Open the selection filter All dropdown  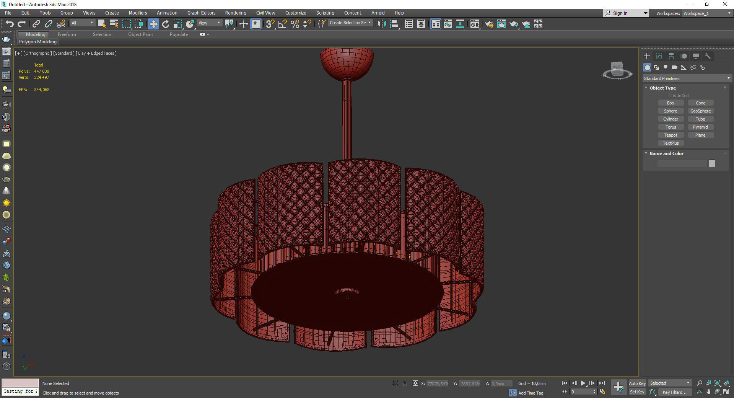(x=82, y=23)
